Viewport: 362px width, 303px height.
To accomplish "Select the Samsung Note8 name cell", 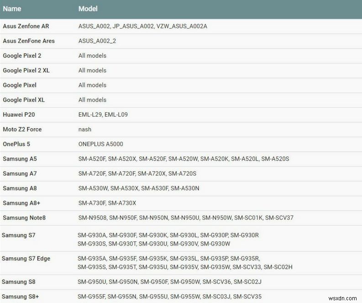I will coord(24,218).
